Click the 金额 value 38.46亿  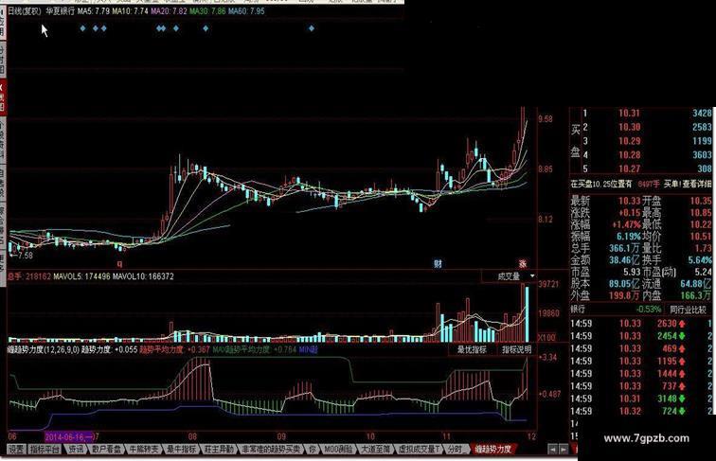tap(625, 260)
